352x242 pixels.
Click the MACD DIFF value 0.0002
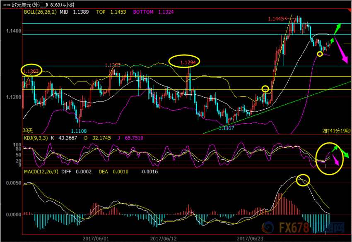(x=84, y=172)
